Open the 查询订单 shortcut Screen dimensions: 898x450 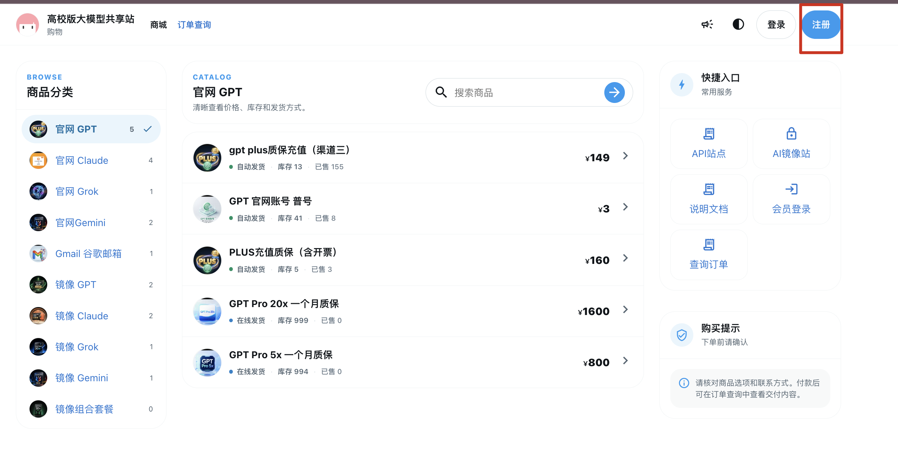[x=709, y=255]
